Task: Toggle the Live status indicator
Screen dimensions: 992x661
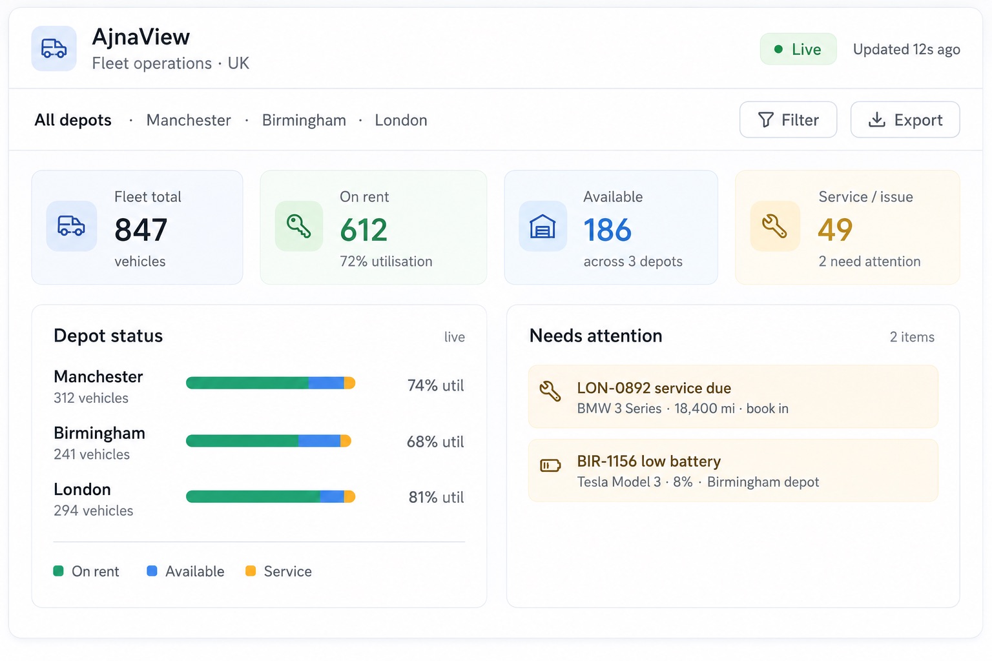Action: [798, 49]
